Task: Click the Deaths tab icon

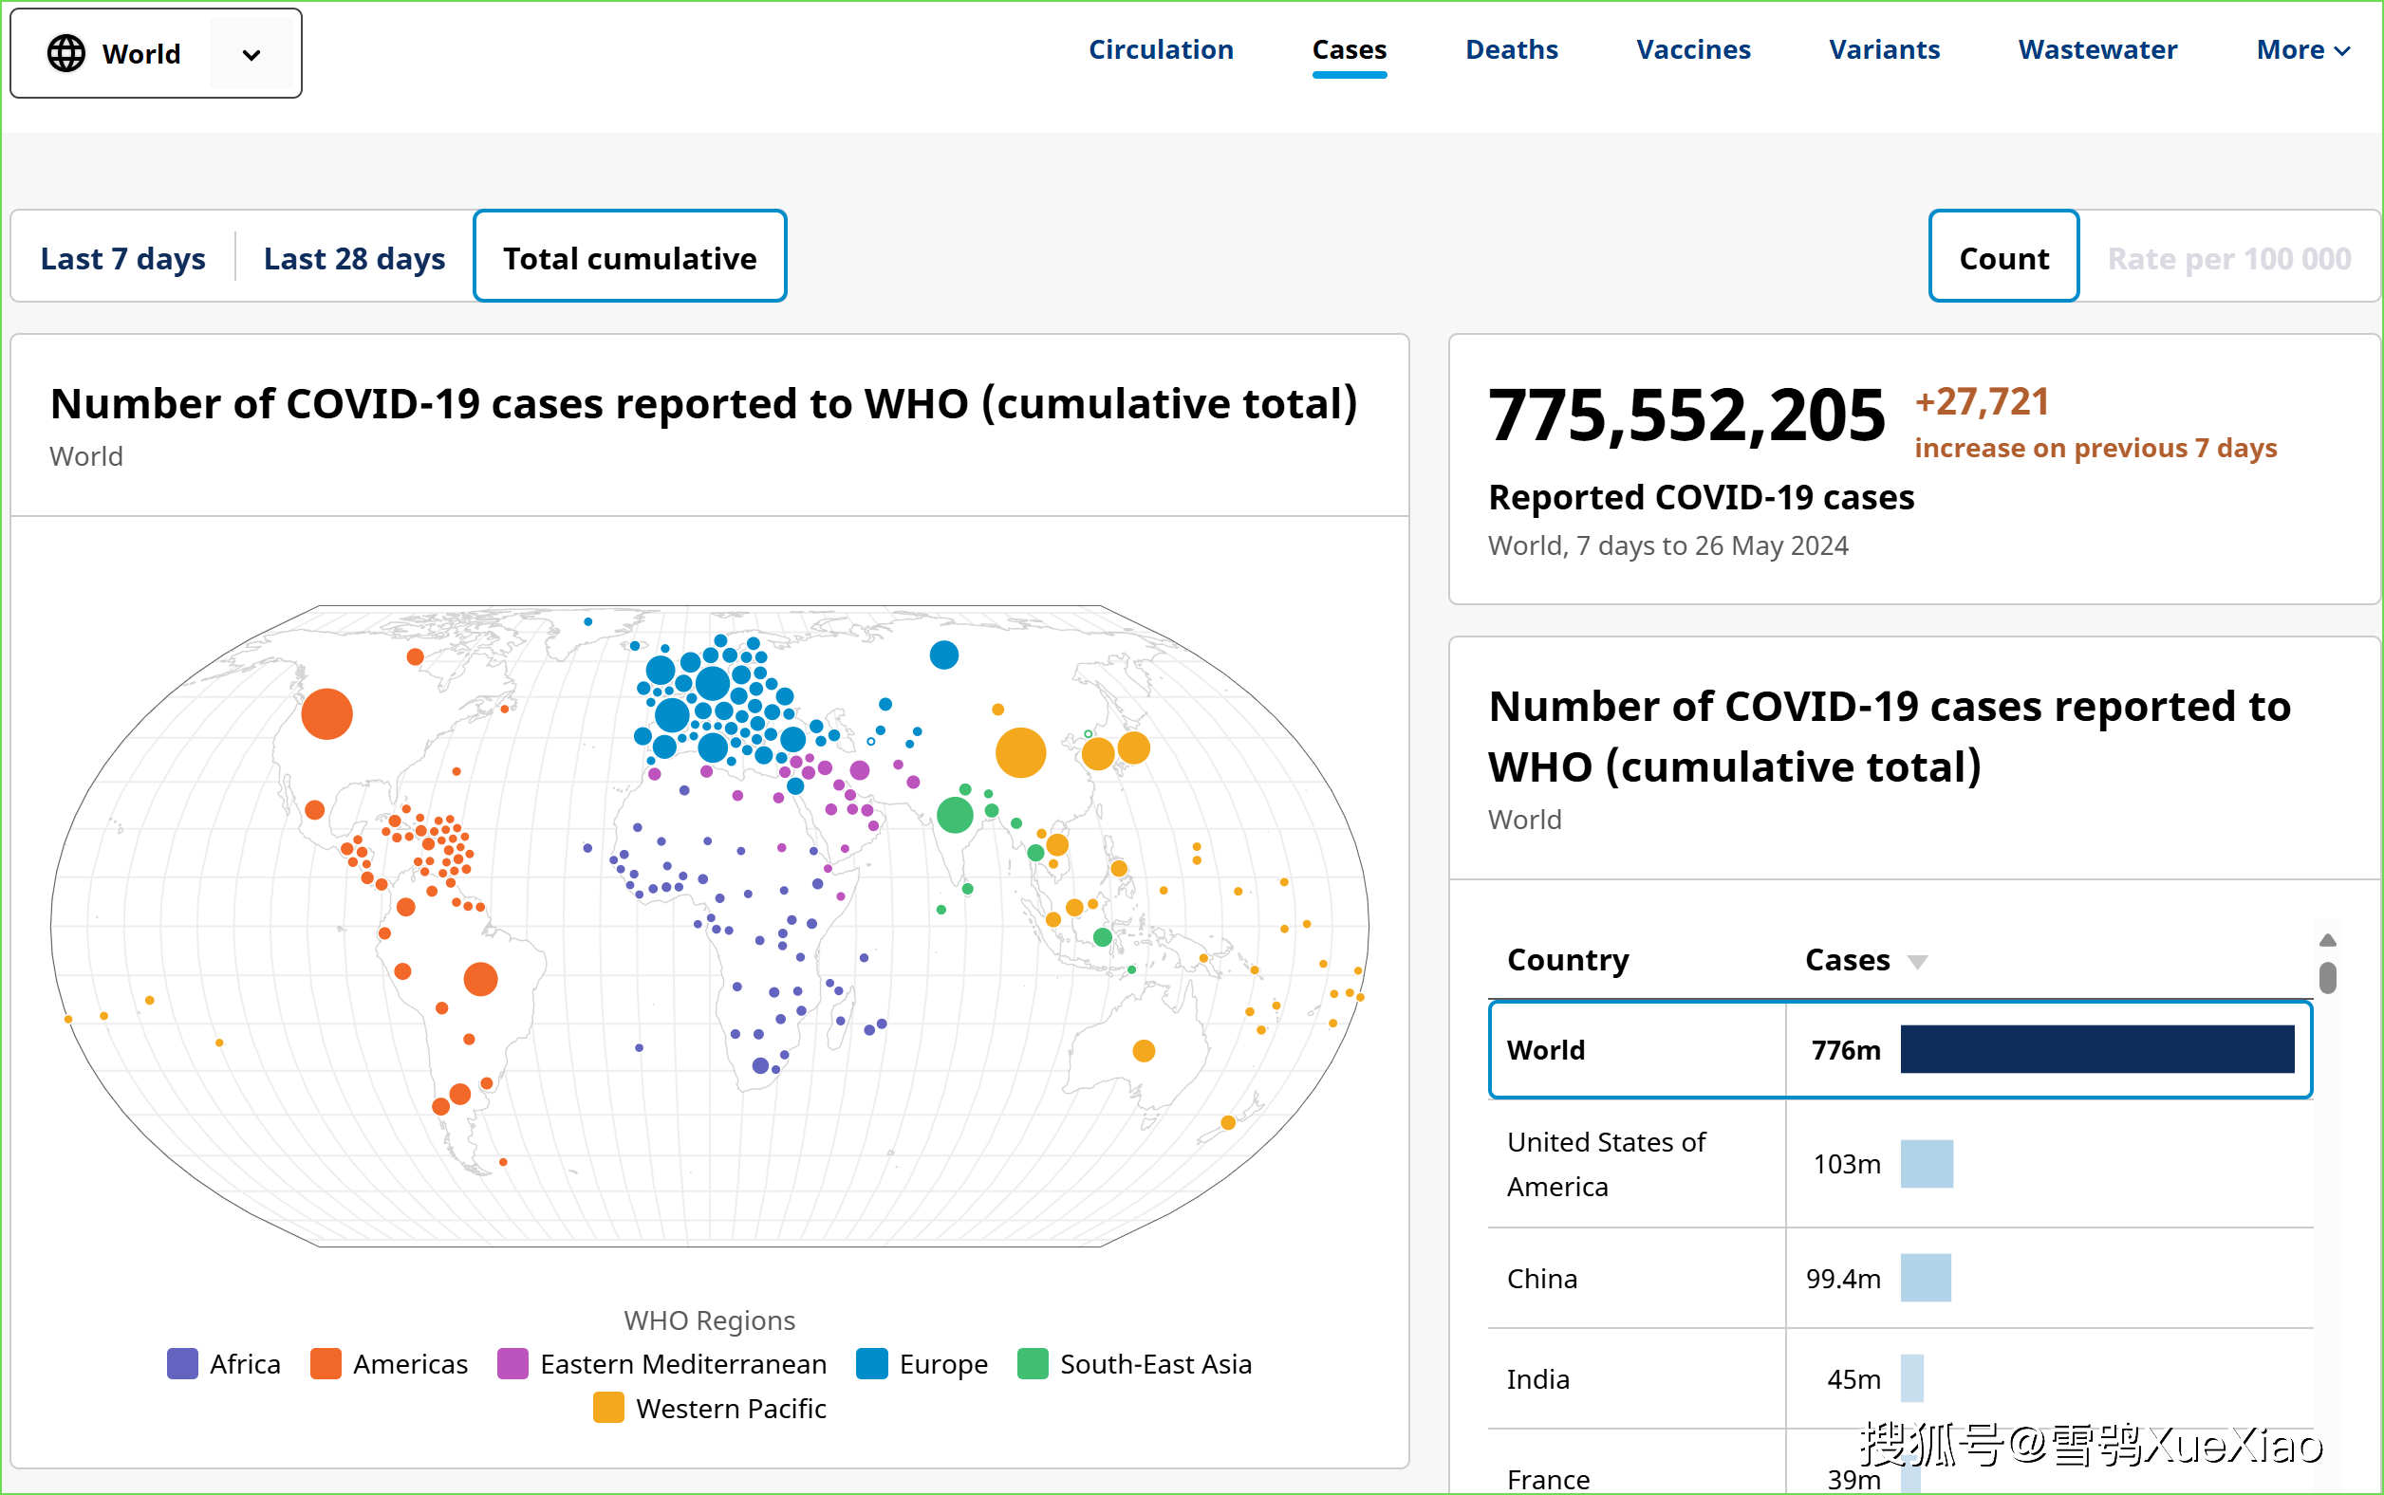Action: [1511, 50]
